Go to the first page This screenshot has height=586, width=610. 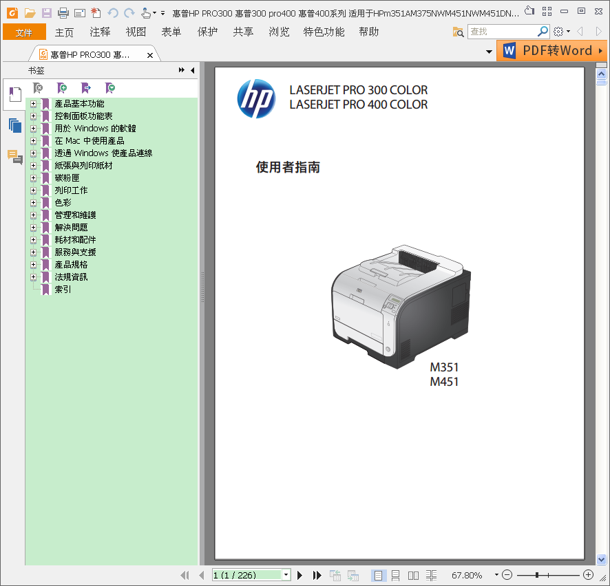tap(185, 575)
